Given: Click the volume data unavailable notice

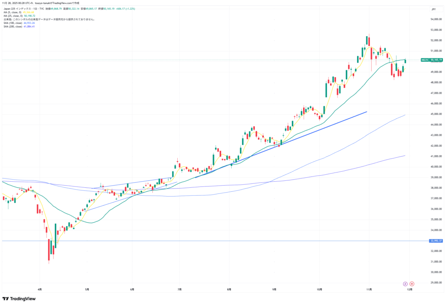Looking at the screenshot, I should click(x=49, y=19).
